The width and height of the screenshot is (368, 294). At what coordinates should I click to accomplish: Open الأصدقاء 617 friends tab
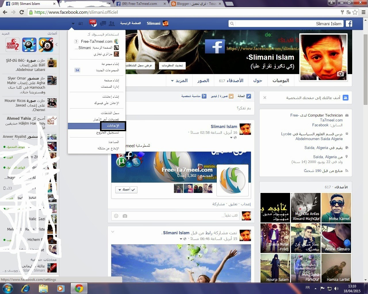pyautogui.click(x=231, y=81)
